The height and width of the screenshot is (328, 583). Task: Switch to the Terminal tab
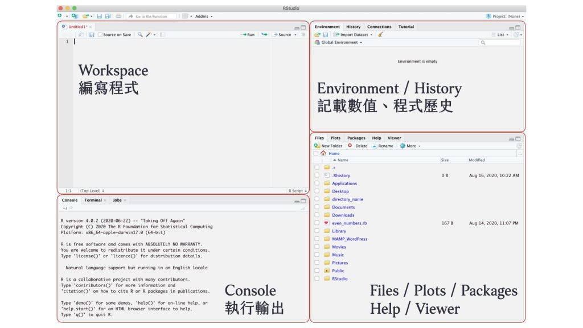click(93, 200)
